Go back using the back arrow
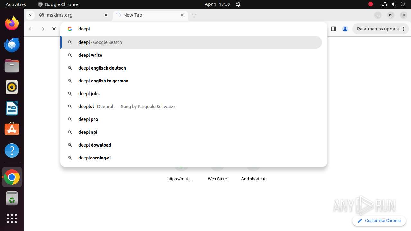411x231 pixels. click(31, 29)
